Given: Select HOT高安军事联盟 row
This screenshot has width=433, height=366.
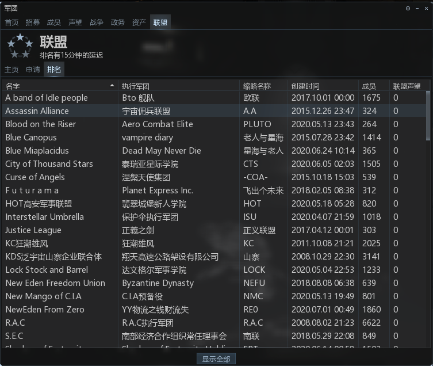Looking at the screenshot, I should click(x=214, y=204).
